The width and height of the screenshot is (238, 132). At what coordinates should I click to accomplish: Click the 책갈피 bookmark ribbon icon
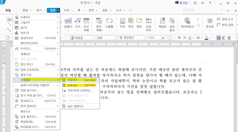coord(162,23)
